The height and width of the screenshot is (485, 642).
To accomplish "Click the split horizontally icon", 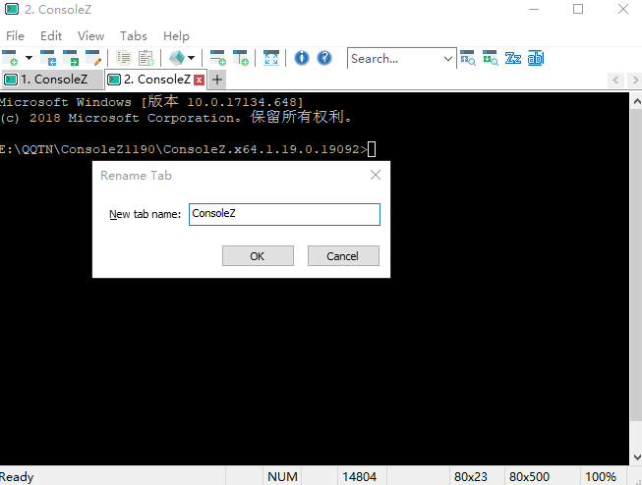I will (217, 58).
